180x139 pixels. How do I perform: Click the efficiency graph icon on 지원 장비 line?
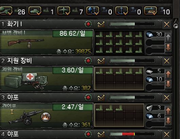tap(101, 61)
